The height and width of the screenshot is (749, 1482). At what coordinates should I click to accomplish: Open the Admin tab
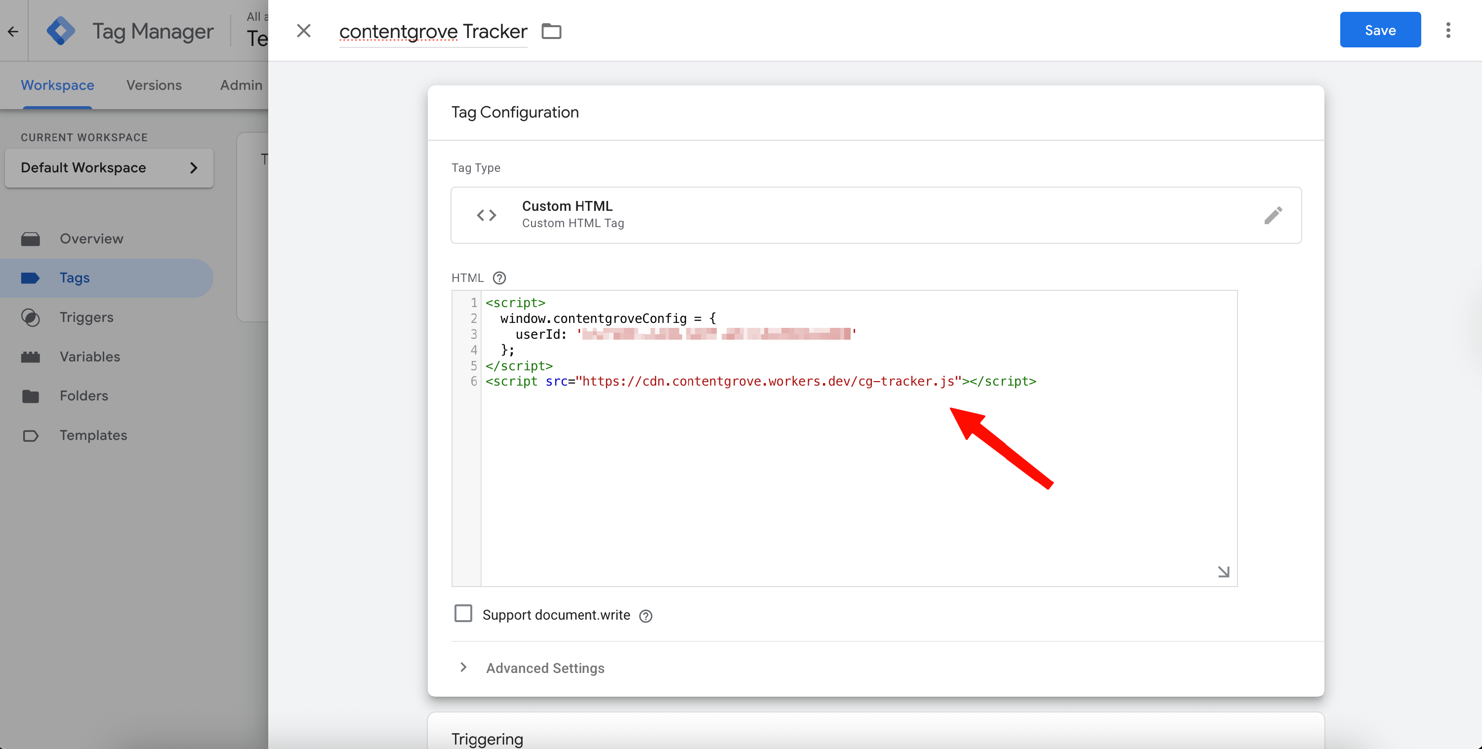pos(241,85)
